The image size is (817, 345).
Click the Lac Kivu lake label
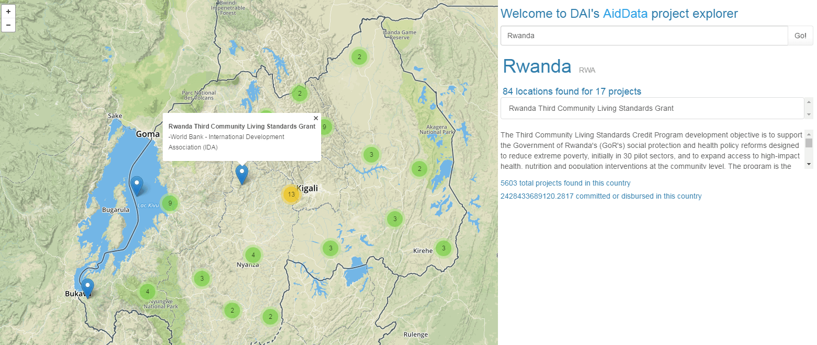click(x=148, y=205)
